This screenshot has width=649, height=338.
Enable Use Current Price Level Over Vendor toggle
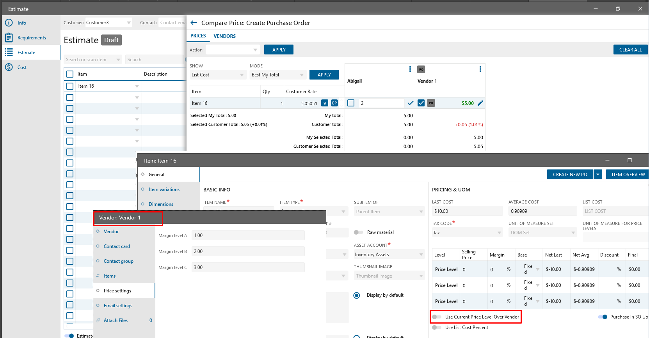coord(437,317)
